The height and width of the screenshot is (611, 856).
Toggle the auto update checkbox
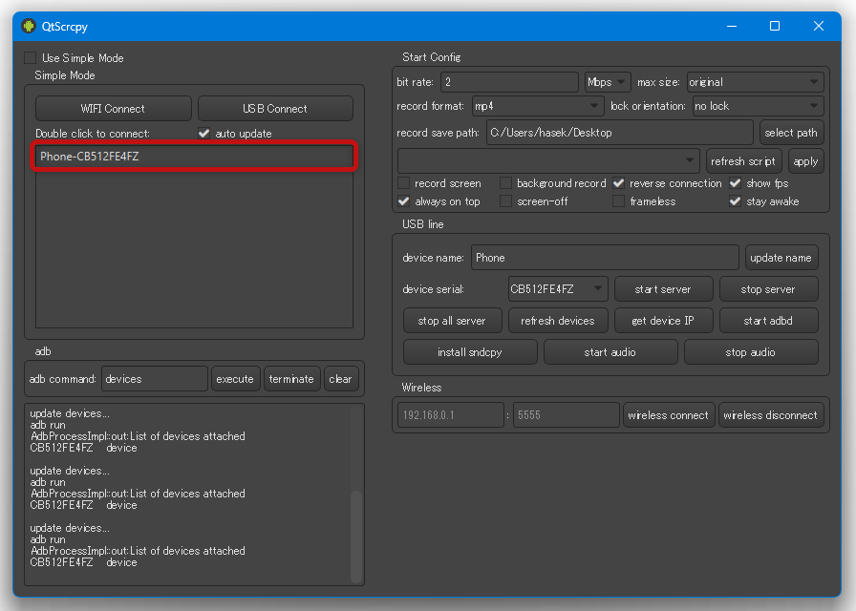pyautogui.click(x=203, y=133)
